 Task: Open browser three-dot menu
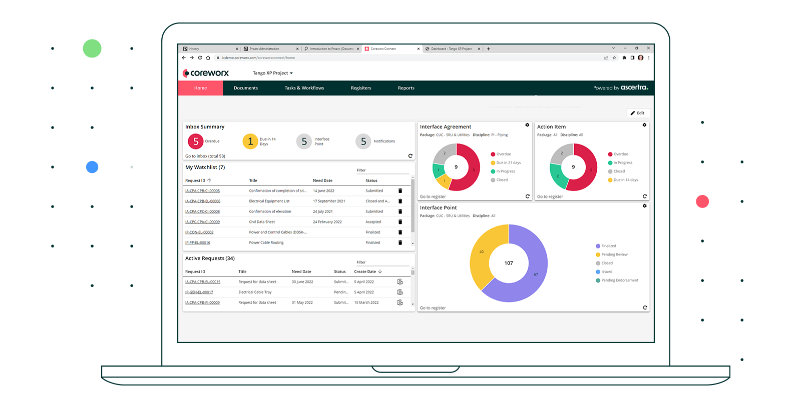coord(649,57)
